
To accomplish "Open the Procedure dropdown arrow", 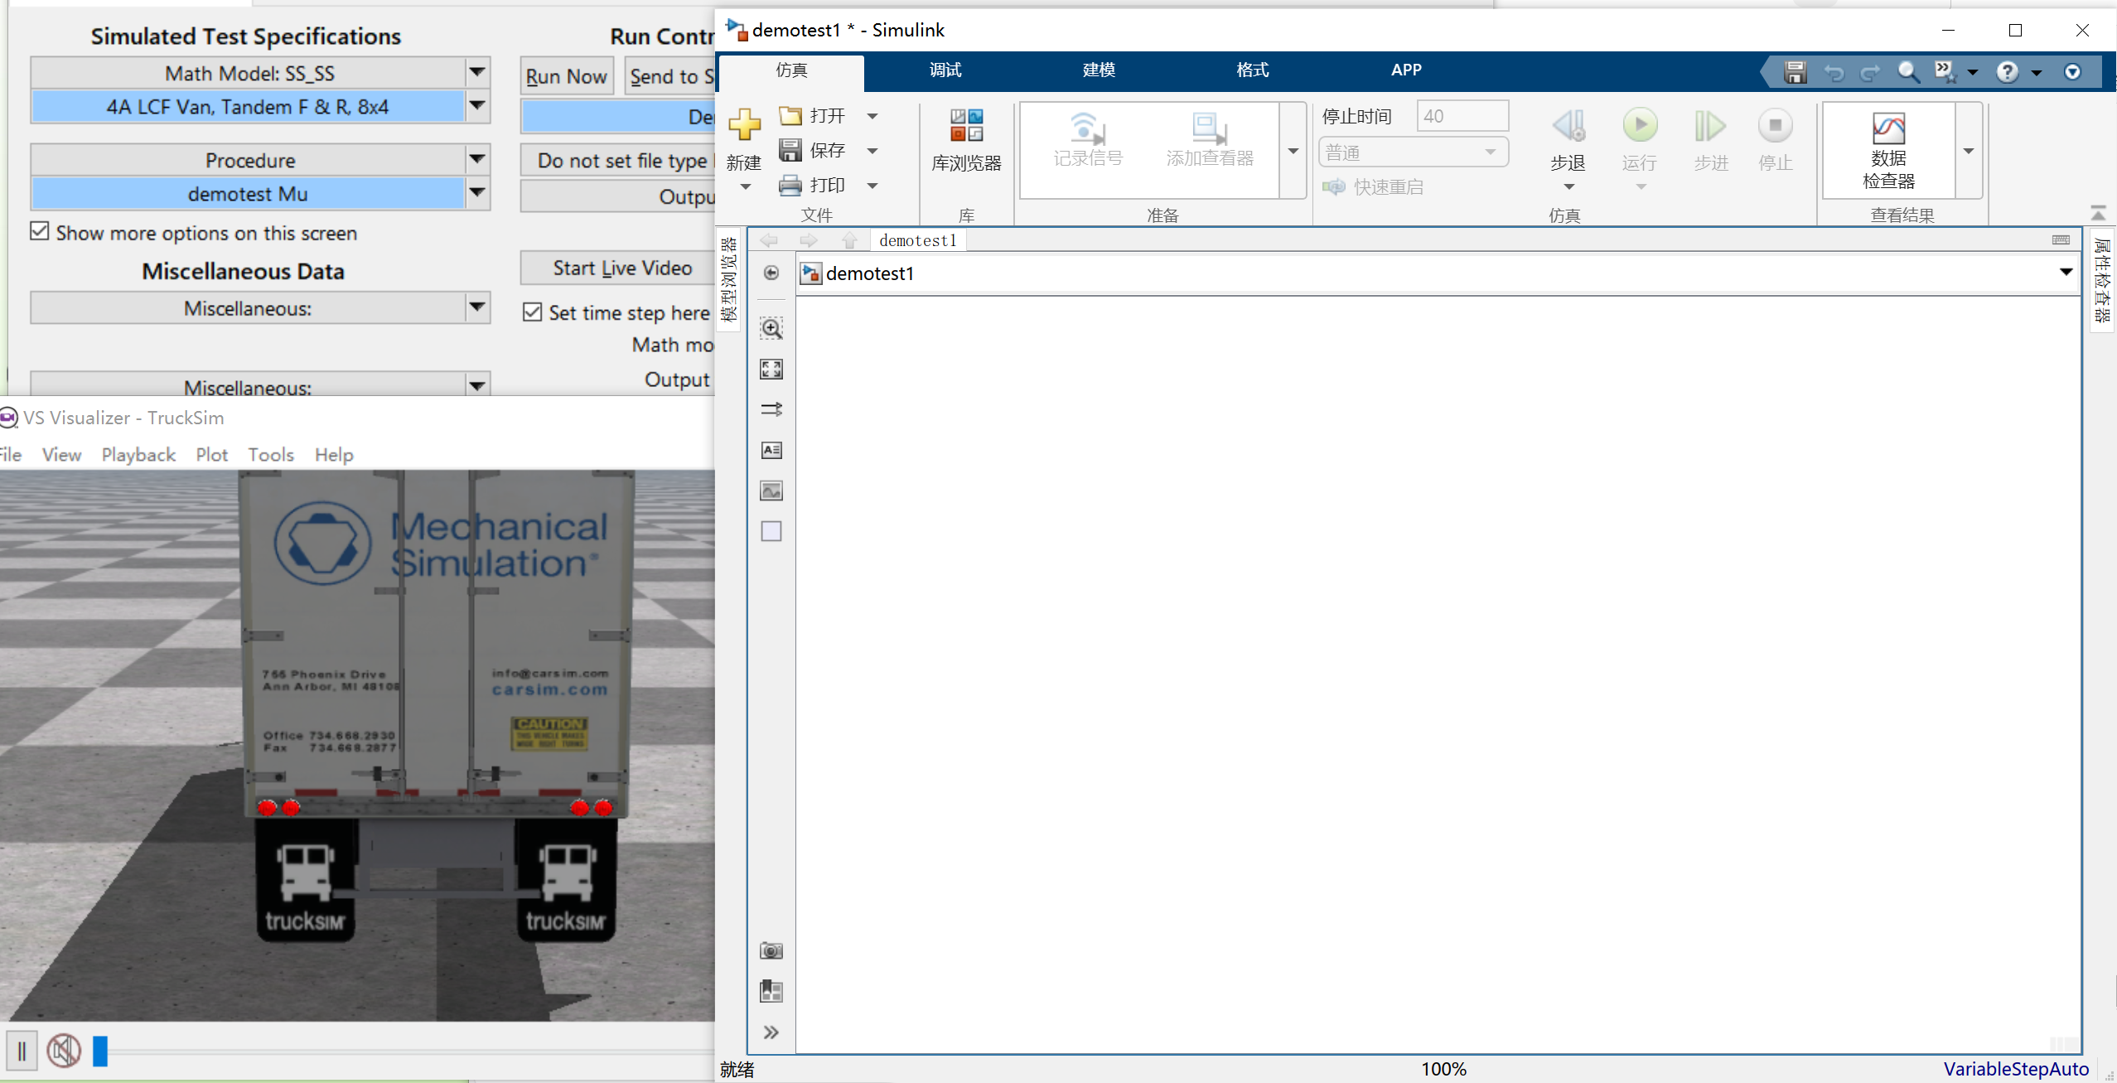I will coord(477,159).
